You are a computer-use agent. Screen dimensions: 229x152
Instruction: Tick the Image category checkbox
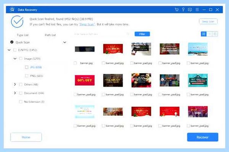pos(21,59)
